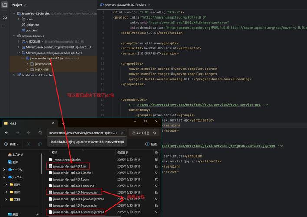The height and width of the screenshot is (217, 307).
Task: Click the Explorer back arrow
Action: [x=7, y=132]
